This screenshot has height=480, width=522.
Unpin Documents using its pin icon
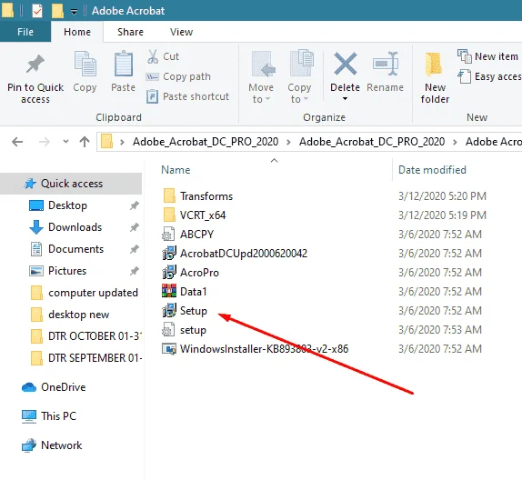pos(135,249)
